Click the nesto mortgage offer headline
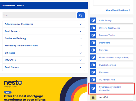The width and height of the screenshot is (136, 101). pyautogui.click(x=25, y=98)
